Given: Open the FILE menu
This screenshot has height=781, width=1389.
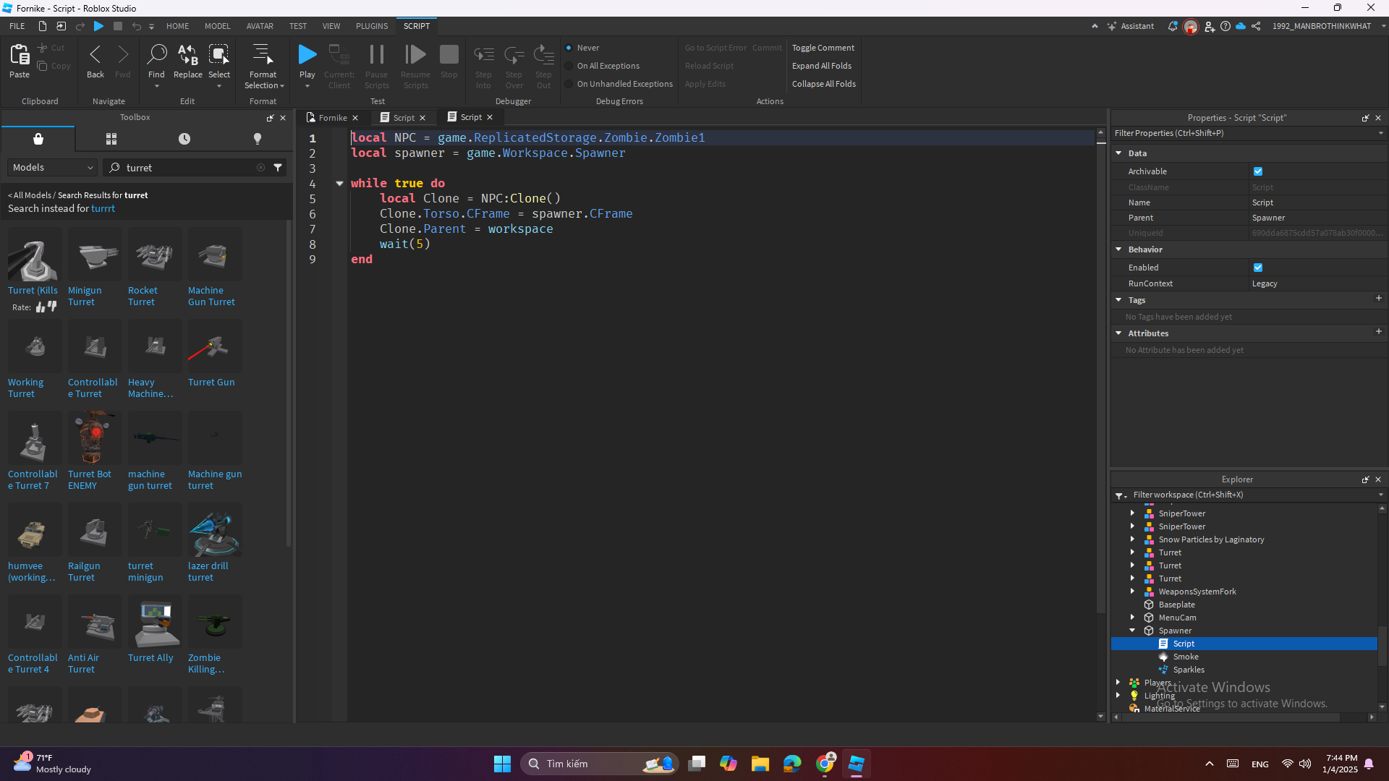Looking at the screenshot, I should coord(17,26).
